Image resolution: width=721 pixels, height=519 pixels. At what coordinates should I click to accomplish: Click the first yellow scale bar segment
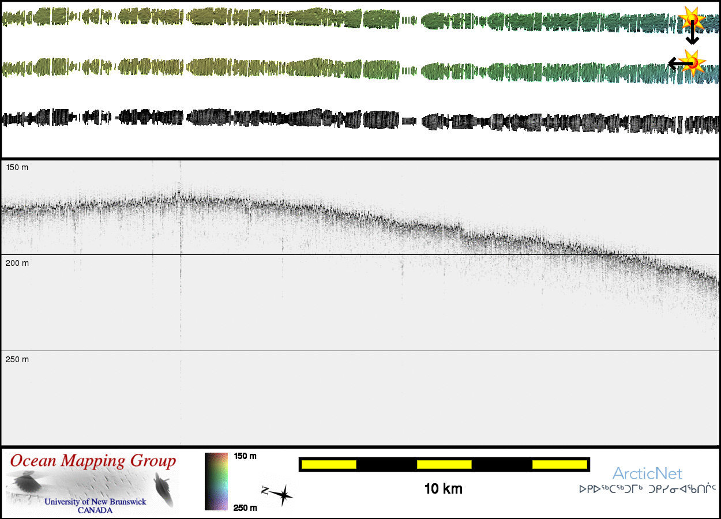pos(329,464)
